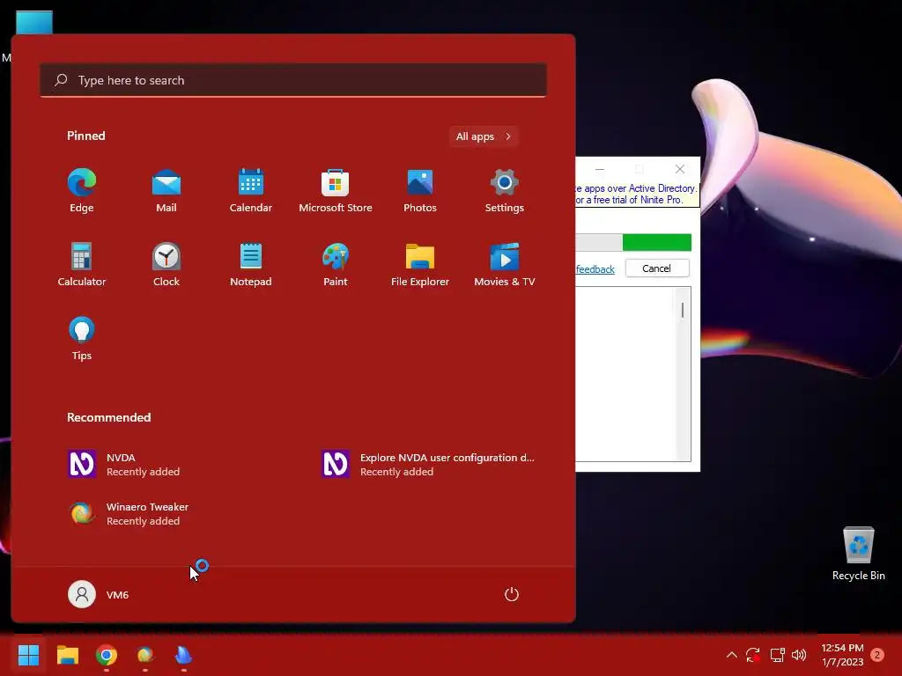Open the network tray icon
The image size is (902, 676).
[x=777, y=655]
